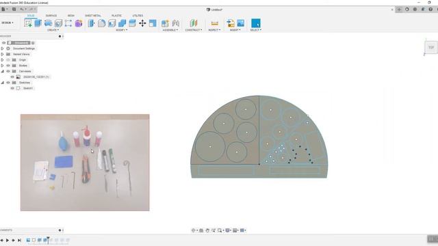
Task: Select the Rectangular Pattern tool
Action: click(68, 23)
